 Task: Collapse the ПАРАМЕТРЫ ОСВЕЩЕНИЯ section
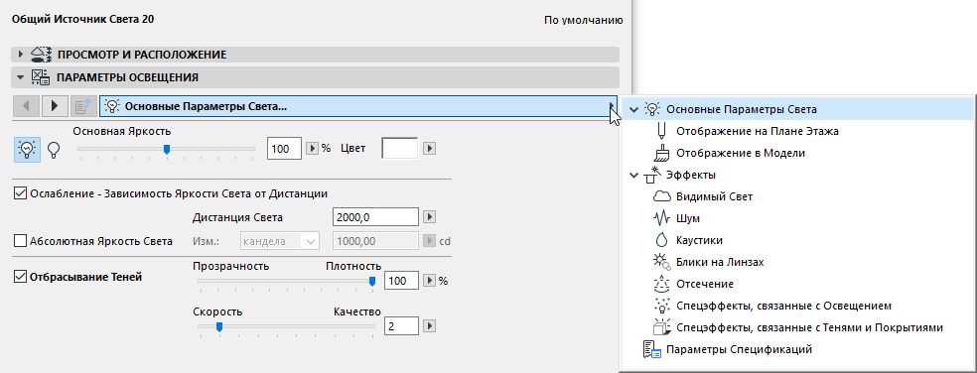pyautogui.click(x=20, y=77)
